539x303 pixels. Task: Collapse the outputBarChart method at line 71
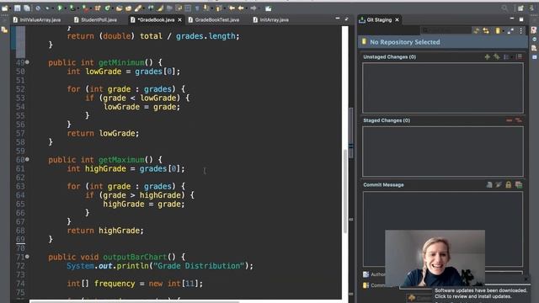click(x=27, y=257)
